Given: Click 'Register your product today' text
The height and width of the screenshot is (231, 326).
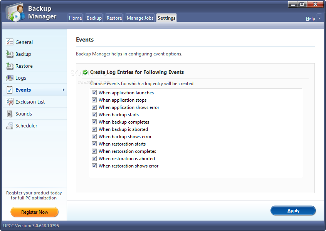Looking at the screenshot, I should tap(34, 193).
